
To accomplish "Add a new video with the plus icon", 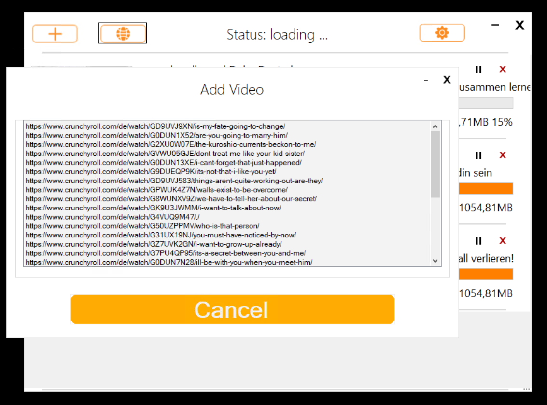I will point(55,33).
